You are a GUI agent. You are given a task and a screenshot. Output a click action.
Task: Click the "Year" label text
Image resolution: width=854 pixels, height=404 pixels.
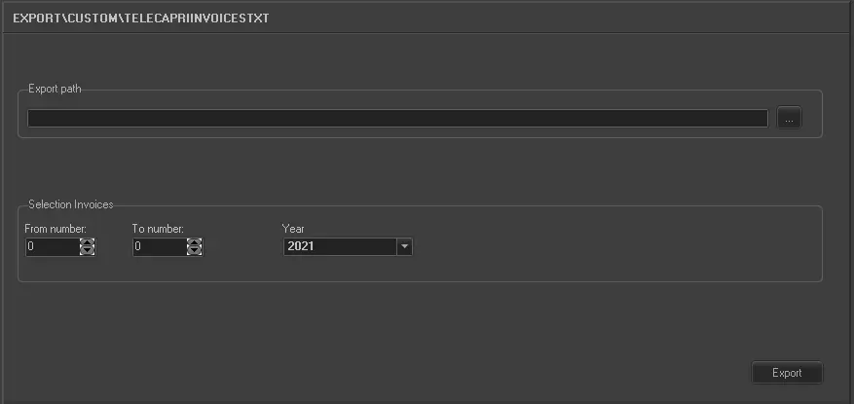(293, 229)
